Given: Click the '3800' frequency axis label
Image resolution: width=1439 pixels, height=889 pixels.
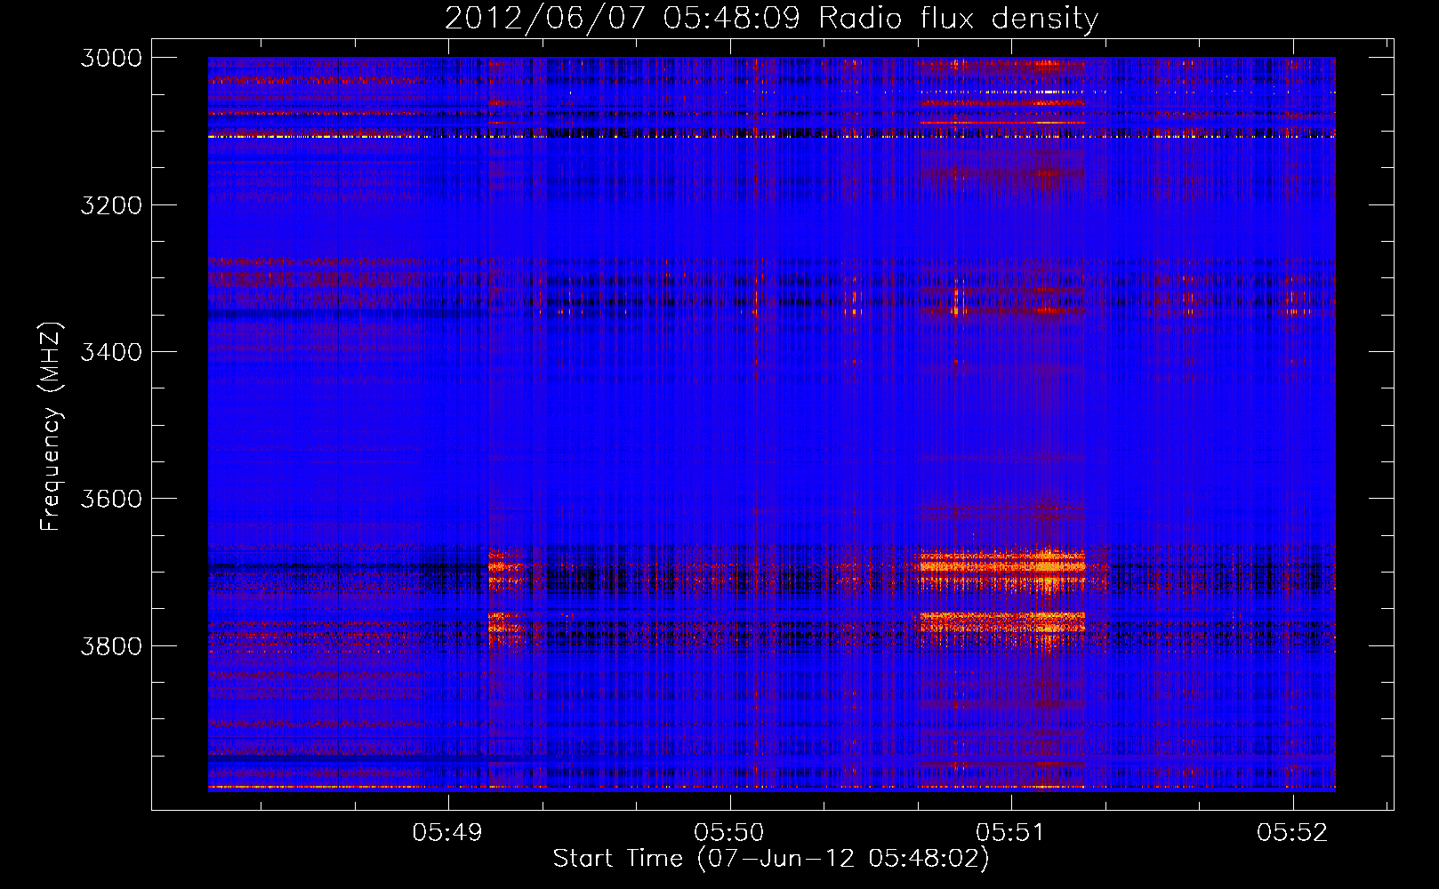Looking at the screenshot, I should (111, 645).
